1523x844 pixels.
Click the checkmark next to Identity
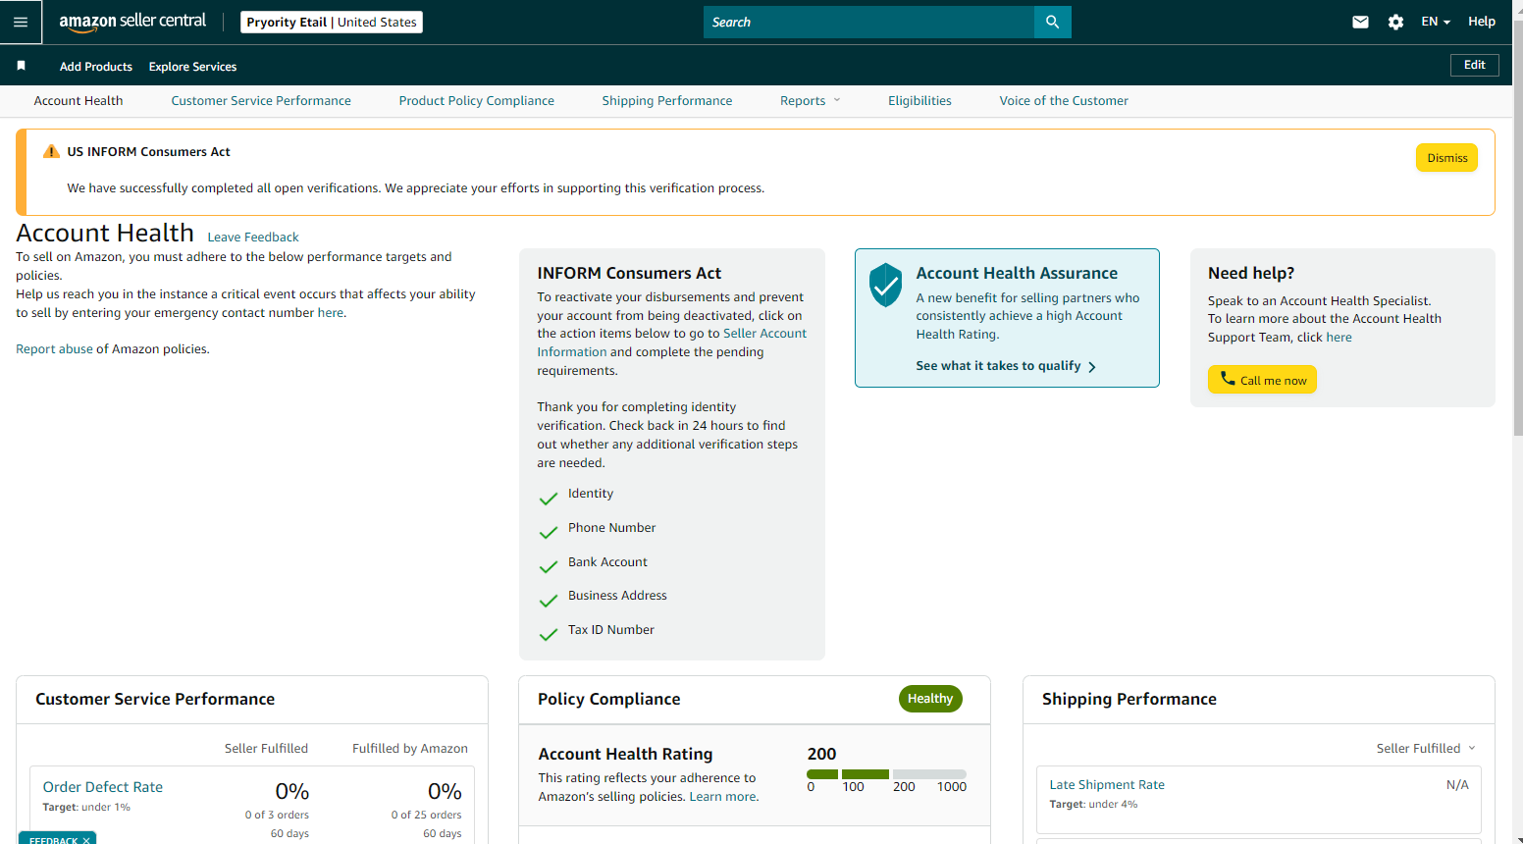(x=549, y=499)
